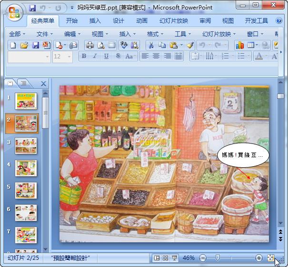Click the 46% zoom level button
288x267 pixels.
point(189,258)
